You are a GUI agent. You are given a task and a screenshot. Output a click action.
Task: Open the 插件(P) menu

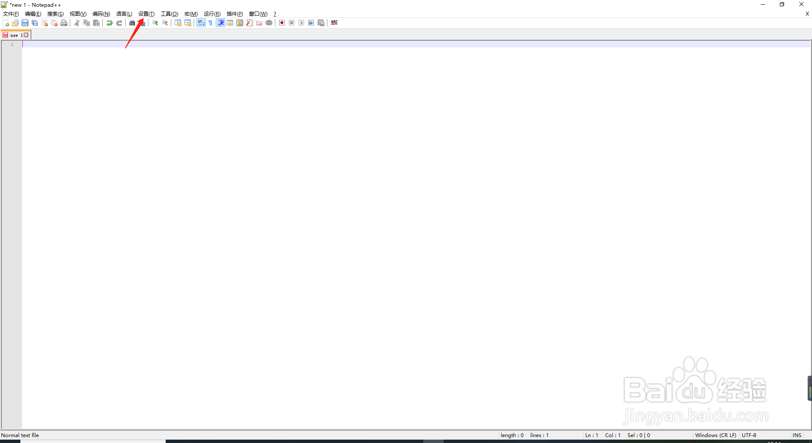(x=235, y=14)
